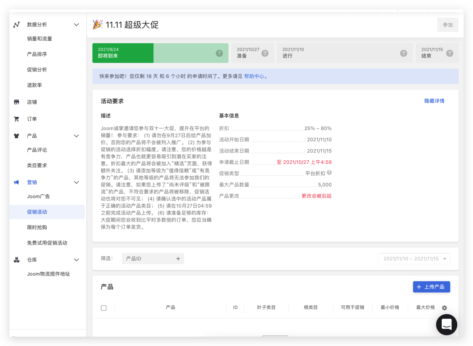Click the 仓库 warehouse icon in sidebar

(16, 259)
